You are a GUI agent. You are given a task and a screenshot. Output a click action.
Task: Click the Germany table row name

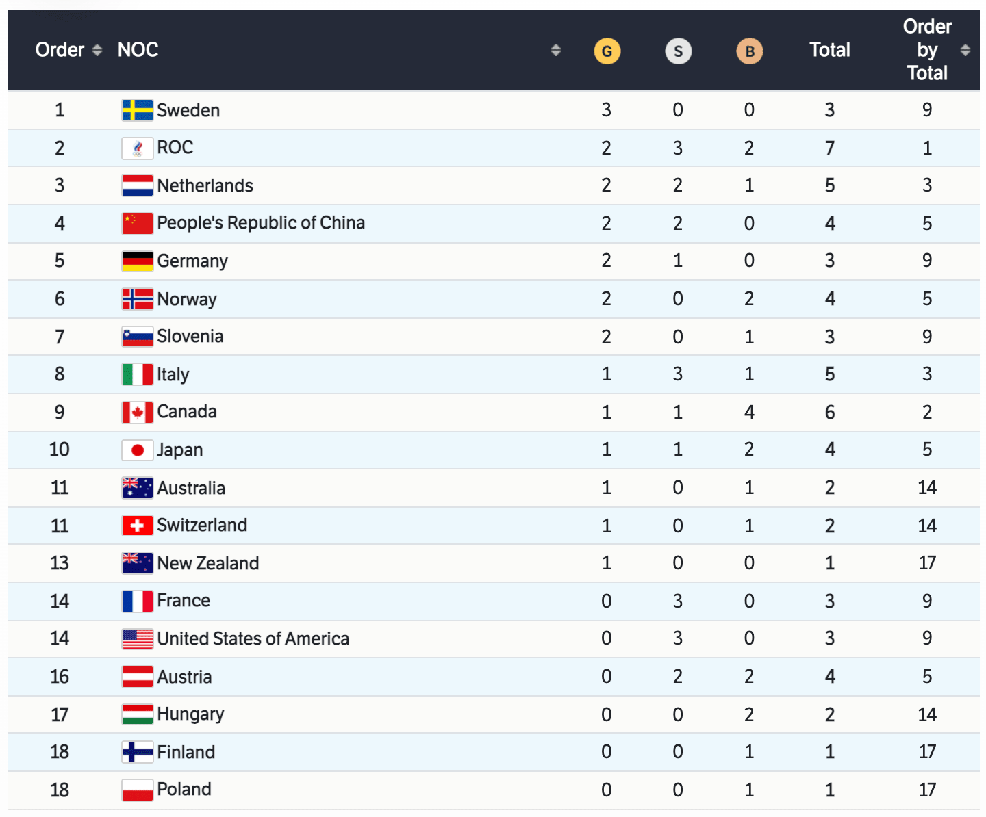point(192,261)
